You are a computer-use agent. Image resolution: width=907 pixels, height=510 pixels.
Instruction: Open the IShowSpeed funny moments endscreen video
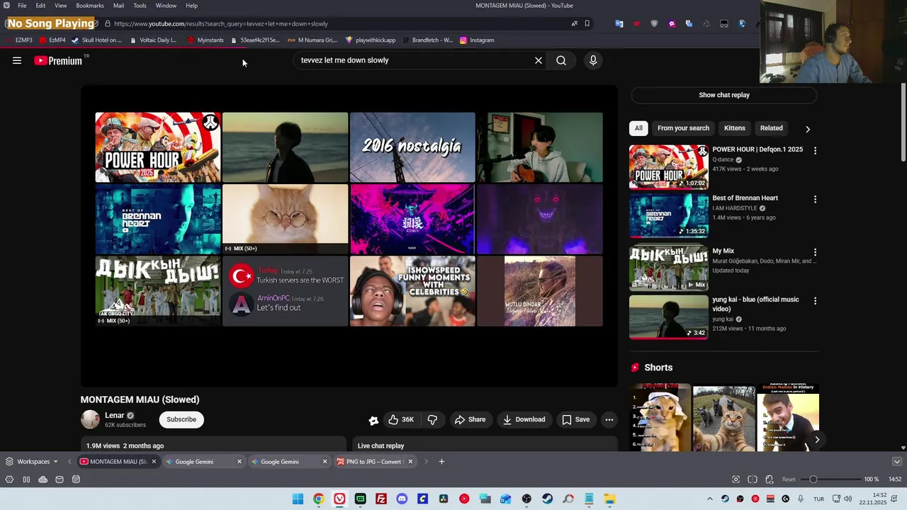coord(412,291)
